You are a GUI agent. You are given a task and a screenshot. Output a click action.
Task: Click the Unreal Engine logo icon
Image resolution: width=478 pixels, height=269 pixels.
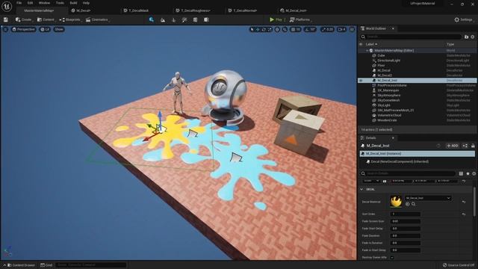point(7,6)
